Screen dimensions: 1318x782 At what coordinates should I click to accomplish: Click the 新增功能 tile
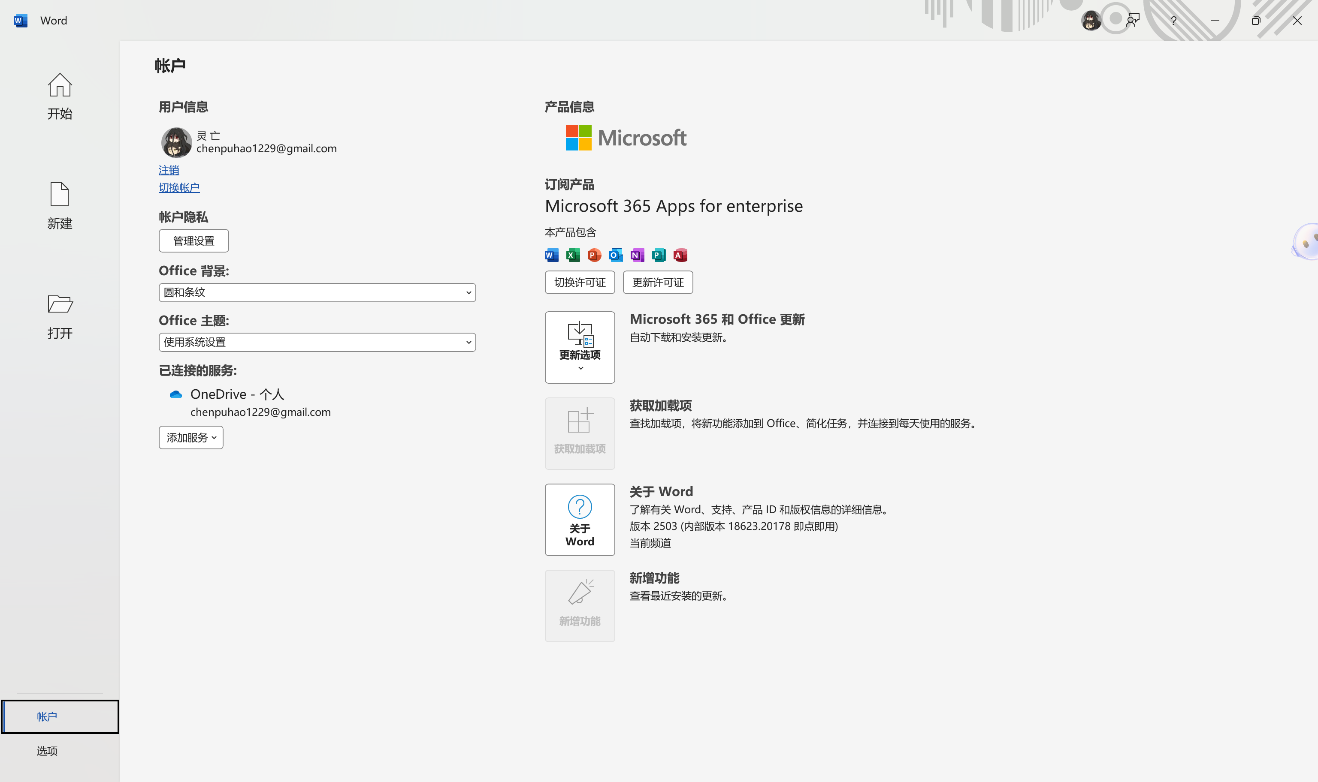580,606
